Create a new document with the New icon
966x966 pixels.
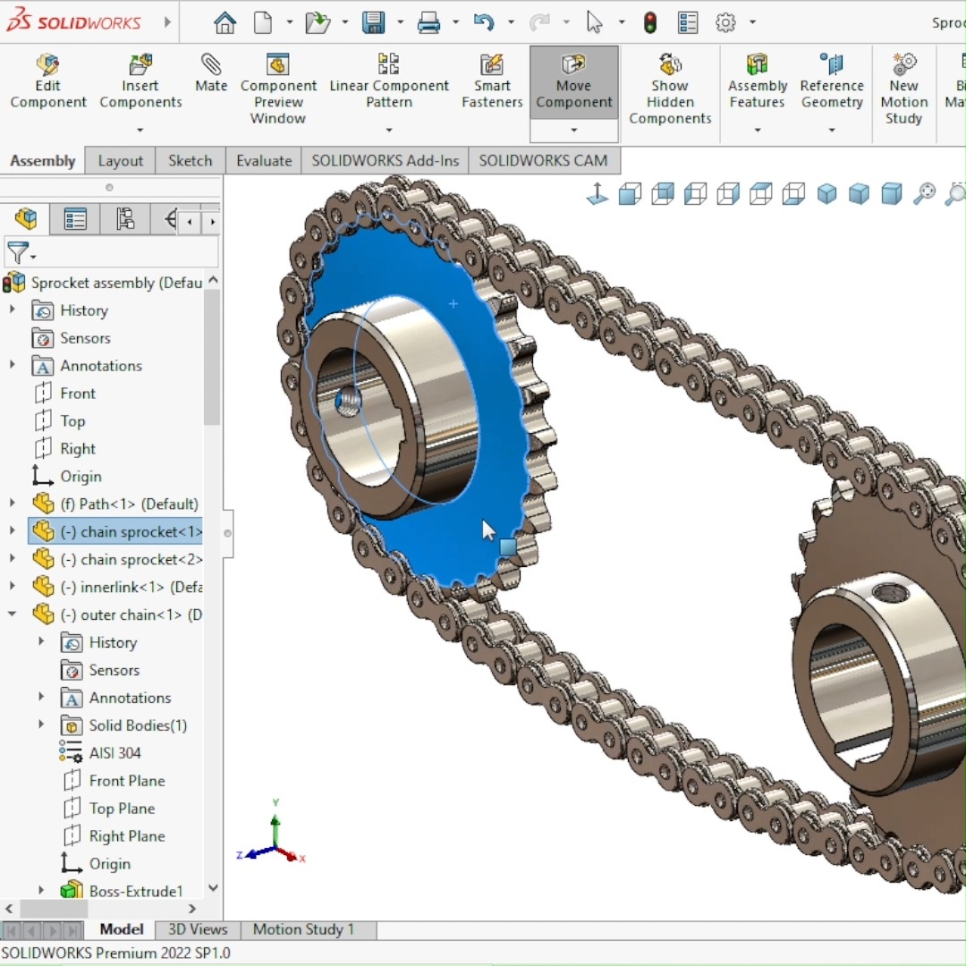pyautogui.click(x=263, y=22)
